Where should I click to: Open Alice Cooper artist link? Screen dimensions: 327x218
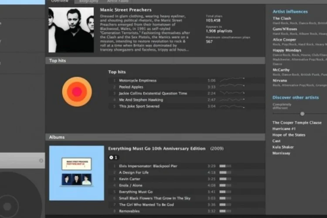point(284,40)
